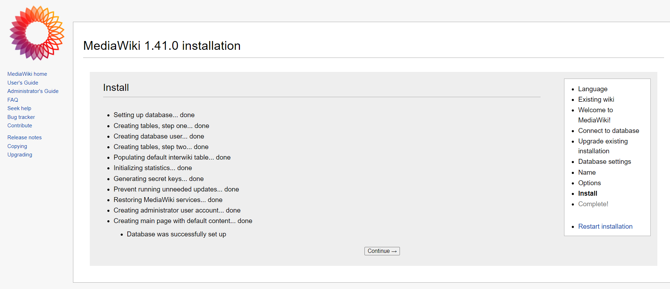Click 'Prevent running unneeded updates... done'
670x289 pixels.
(176, 189)
